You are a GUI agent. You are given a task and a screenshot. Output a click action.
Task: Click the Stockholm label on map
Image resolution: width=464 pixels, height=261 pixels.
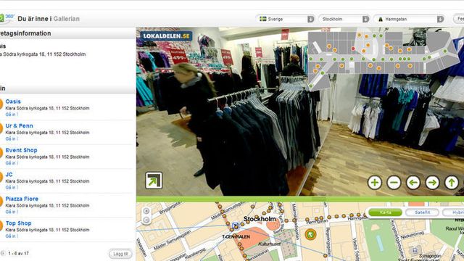(260, 219)
